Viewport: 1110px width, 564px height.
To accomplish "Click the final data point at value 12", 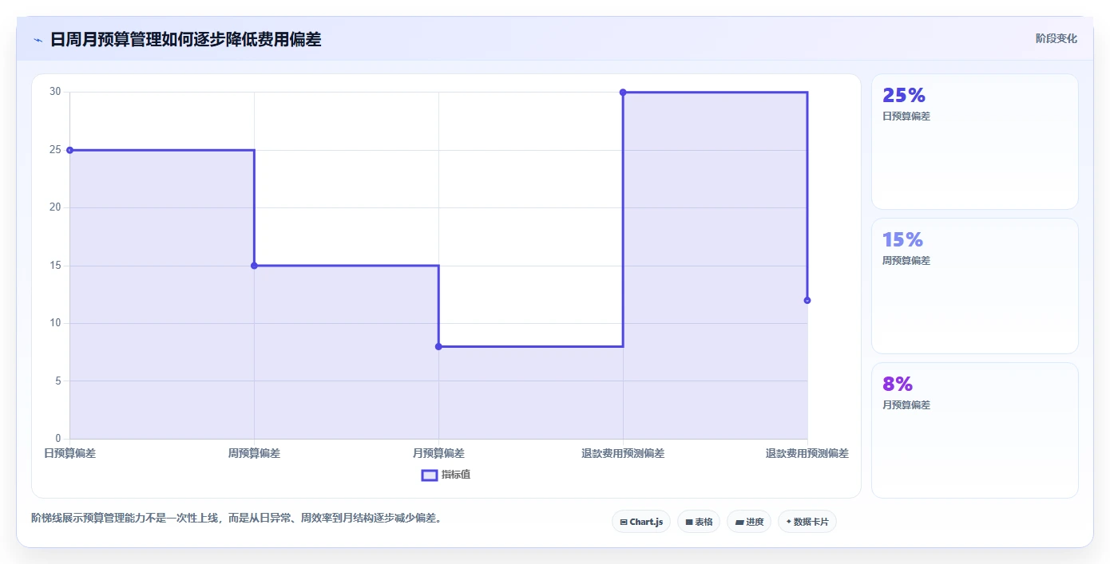I will (x=807, y=300).
